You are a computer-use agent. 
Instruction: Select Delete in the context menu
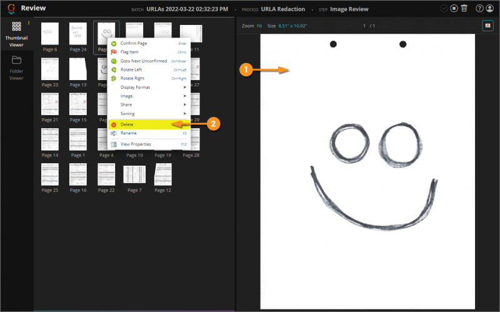click(149, 124)
